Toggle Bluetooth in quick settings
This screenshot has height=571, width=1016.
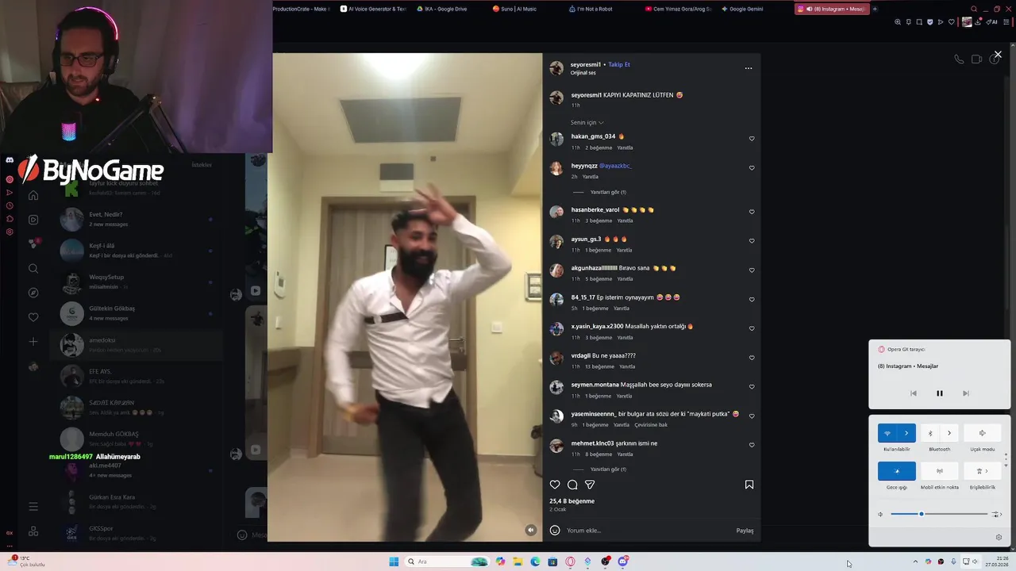click(930, 433)
